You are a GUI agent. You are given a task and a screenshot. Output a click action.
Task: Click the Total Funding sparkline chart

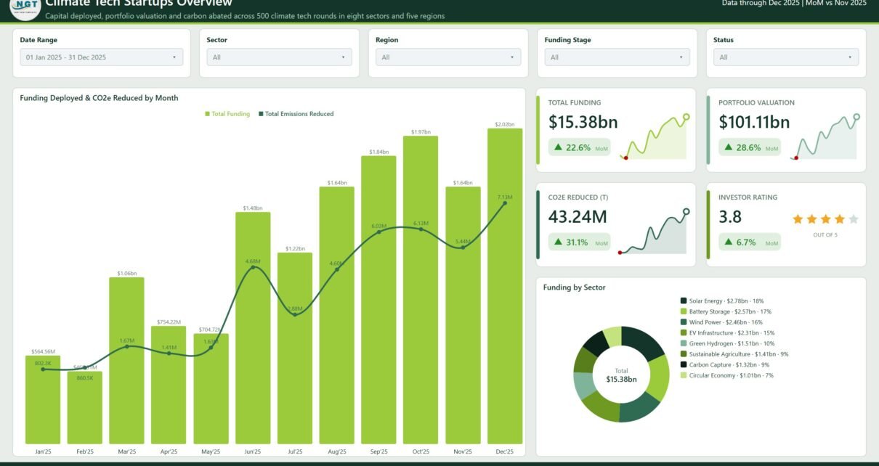point(654,136)
